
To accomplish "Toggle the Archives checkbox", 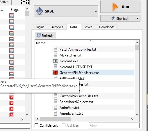I will [63, 125].
